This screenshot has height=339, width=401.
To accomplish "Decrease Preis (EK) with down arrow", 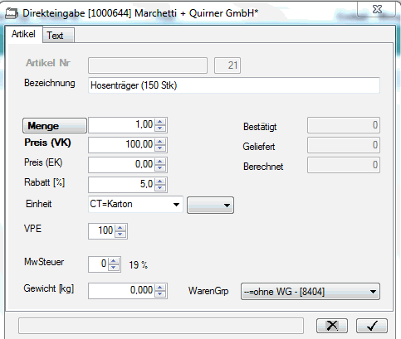I will tap(160, 168).
